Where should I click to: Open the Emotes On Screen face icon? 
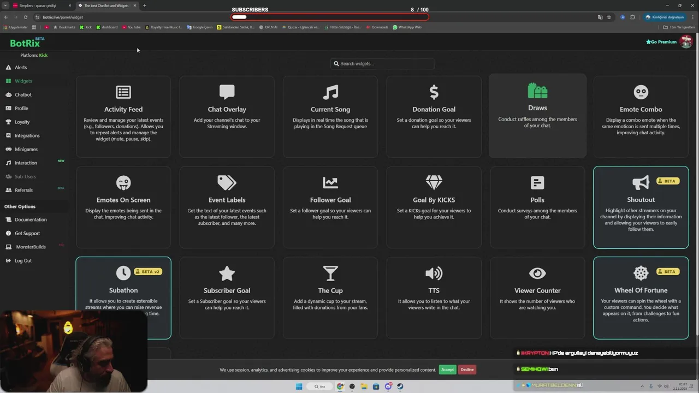tap(123, 183)
